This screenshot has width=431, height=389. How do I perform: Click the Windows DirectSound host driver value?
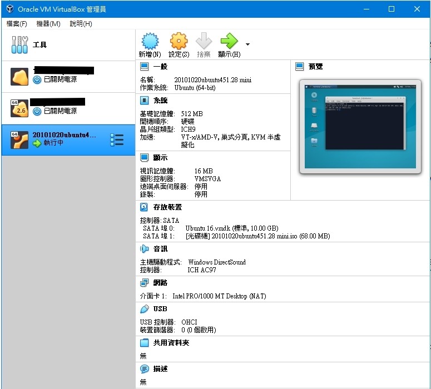[x=217, y=262]
